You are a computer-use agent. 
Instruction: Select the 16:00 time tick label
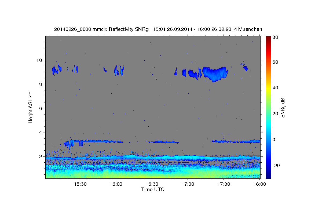(x=116, y=184)
